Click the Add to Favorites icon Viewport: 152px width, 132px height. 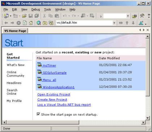[51, 23]
